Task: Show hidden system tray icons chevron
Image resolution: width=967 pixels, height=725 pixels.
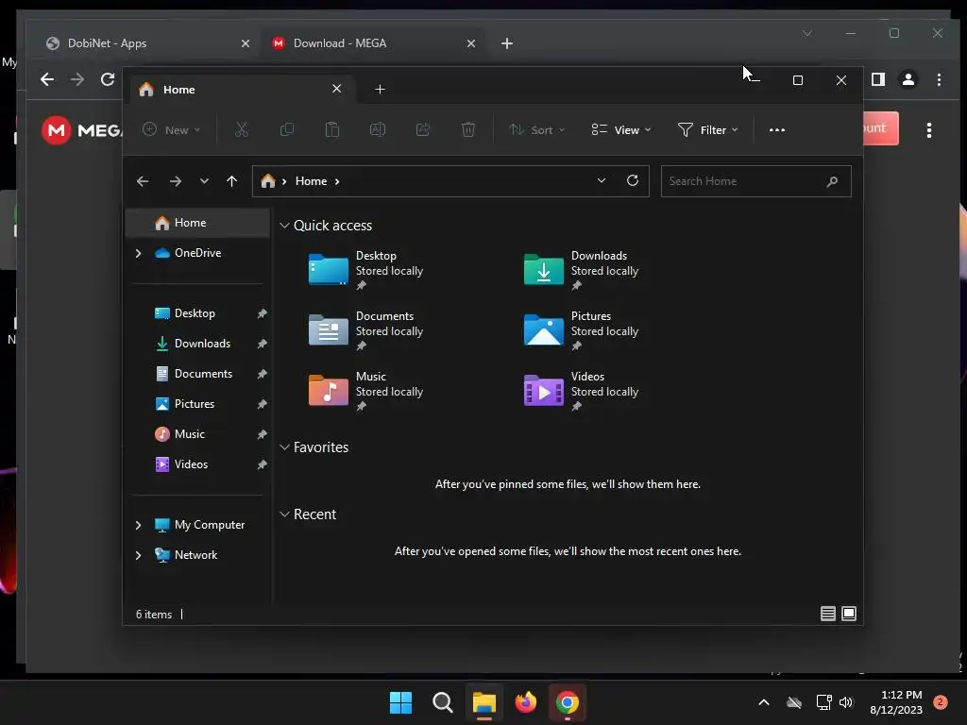Action: click(x=763, y=702)
